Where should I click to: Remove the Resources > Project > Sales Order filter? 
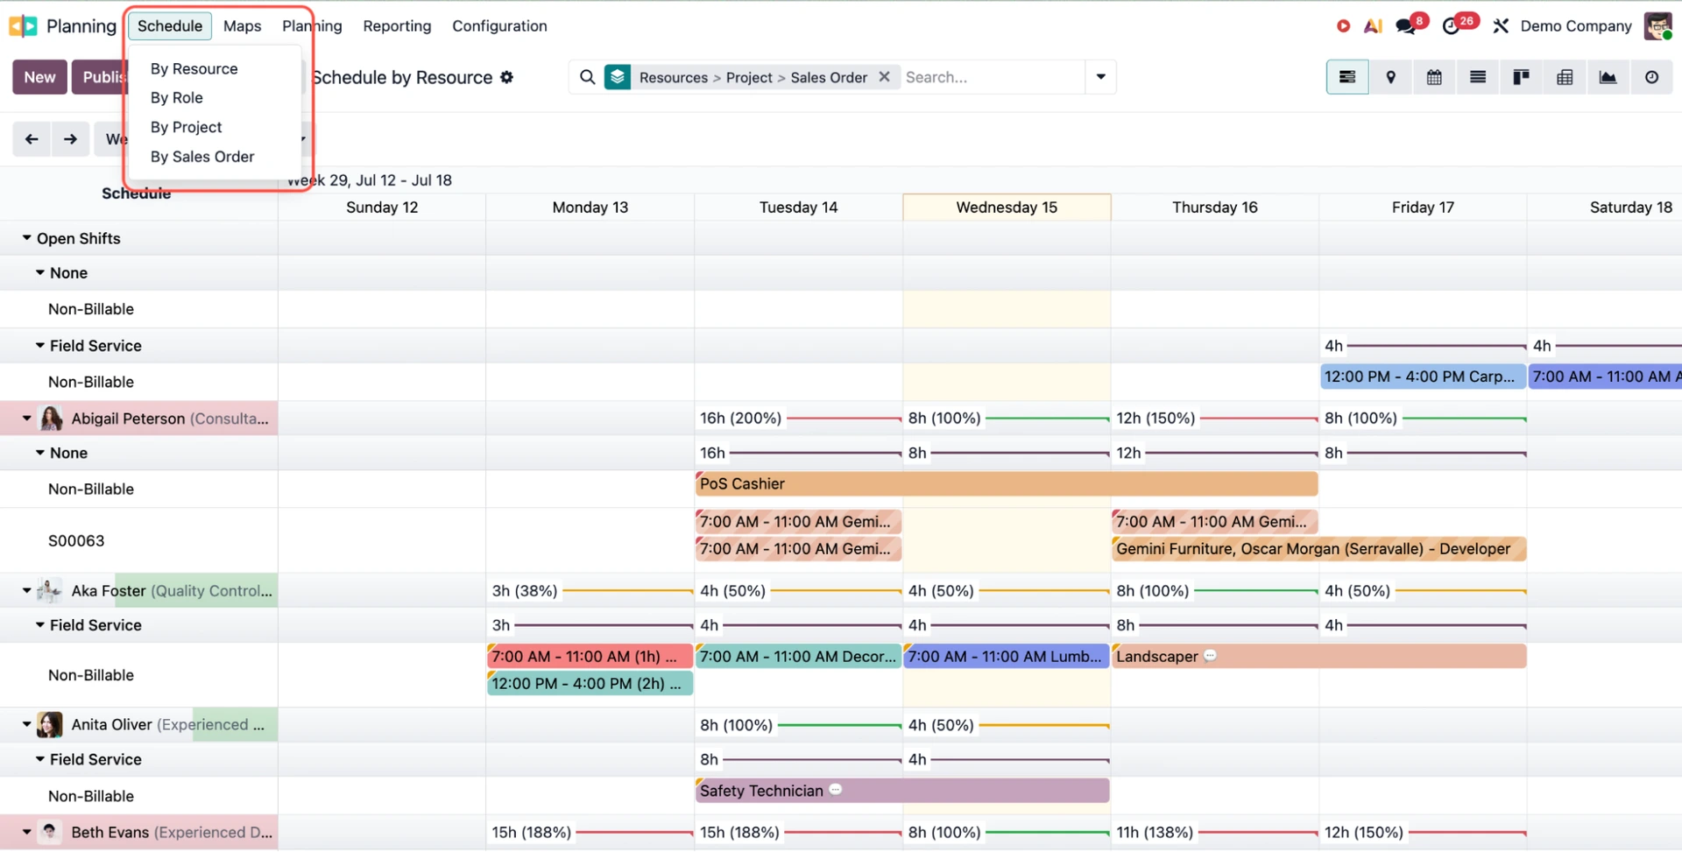coord(885,77)
